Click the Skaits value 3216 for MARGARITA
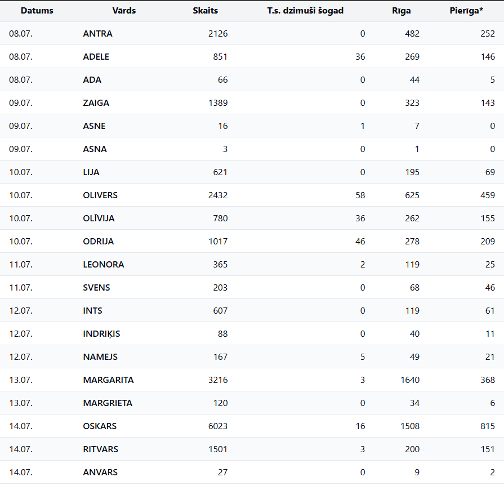 pos(218,380)
